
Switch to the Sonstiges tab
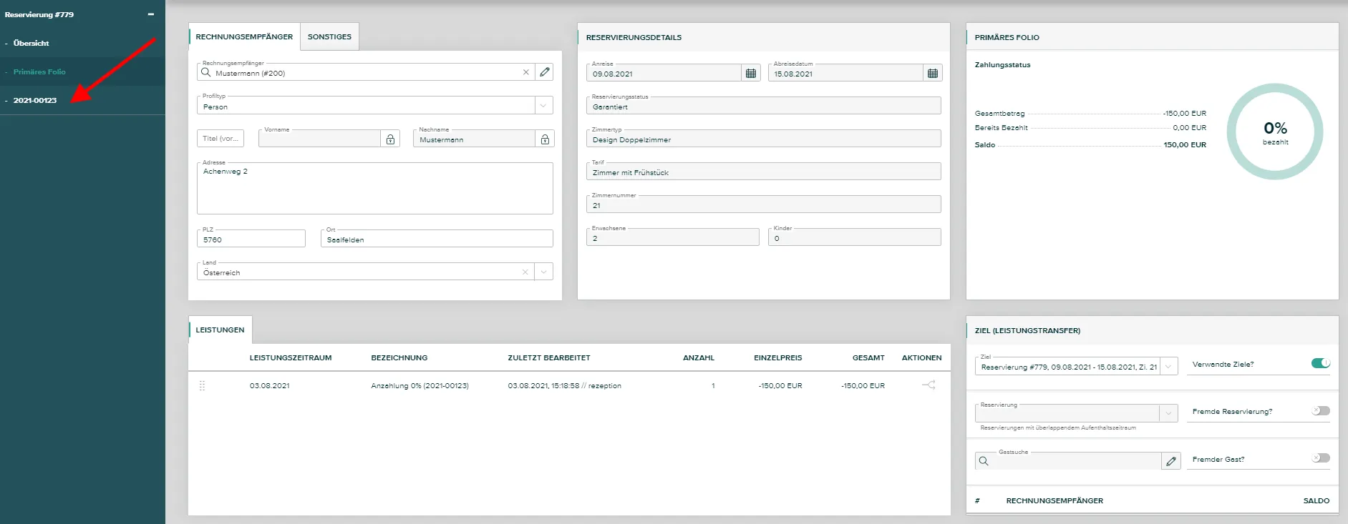coord(329,36)
